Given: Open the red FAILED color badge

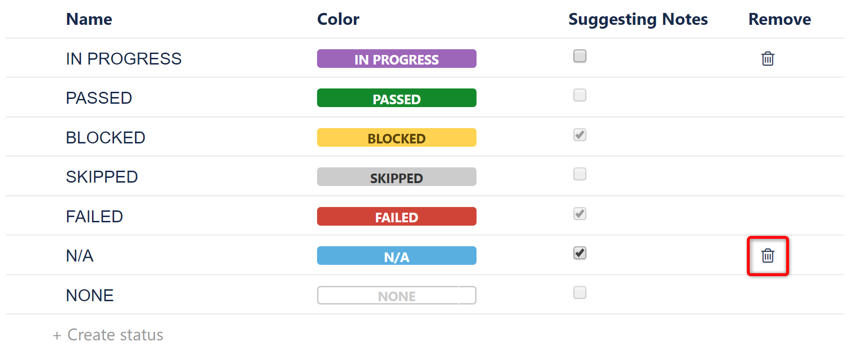Looking at the screenshot, I should tap(396, 216).
